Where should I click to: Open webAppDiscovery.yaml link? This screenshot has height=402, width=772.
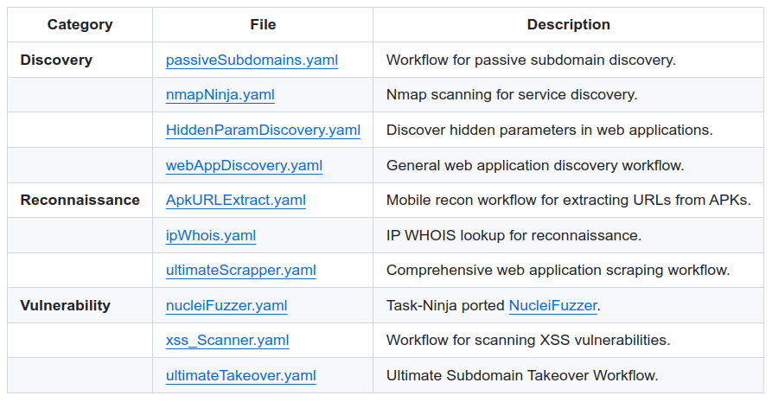244,165
